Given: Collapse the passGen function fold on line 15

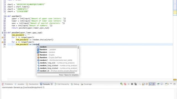Looking at the screenshot, I should [x=6, y=33].
